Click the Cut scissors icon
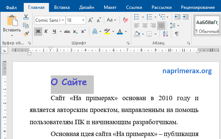 pos(26,17)
